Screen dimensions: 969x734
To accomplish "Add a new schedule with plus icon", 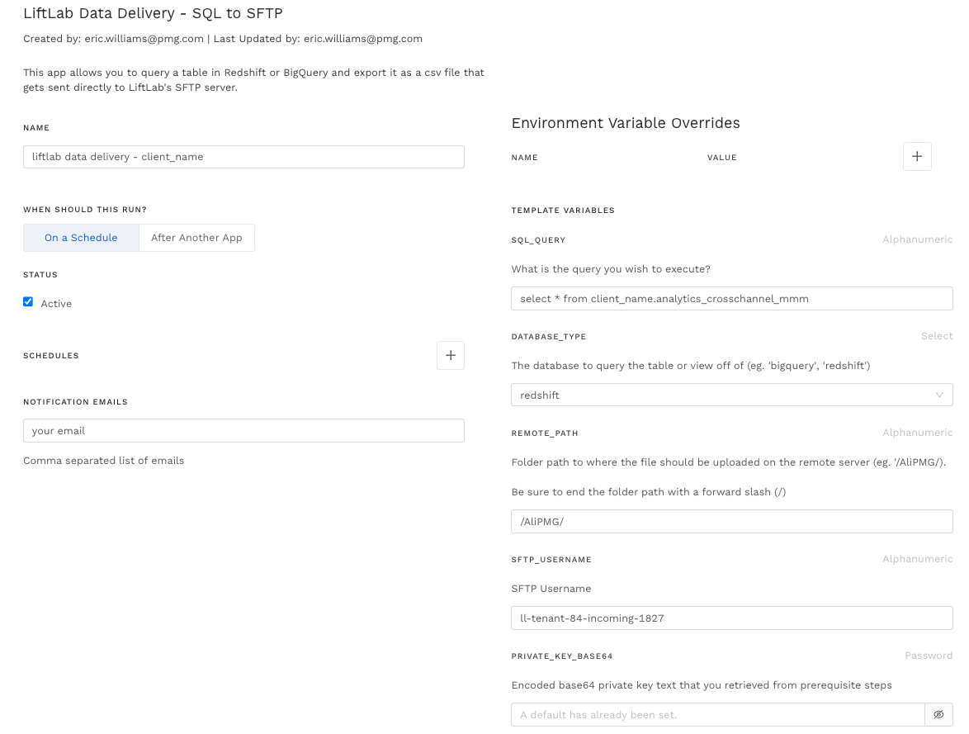I will 451,356.
